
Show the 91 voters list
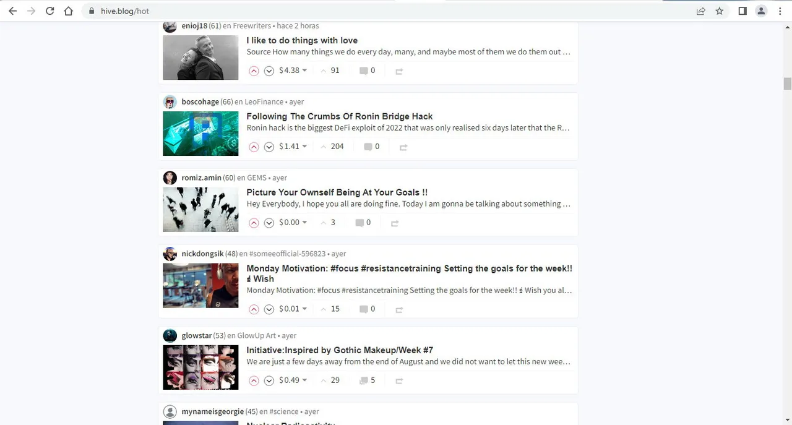(x=330, y=71)
